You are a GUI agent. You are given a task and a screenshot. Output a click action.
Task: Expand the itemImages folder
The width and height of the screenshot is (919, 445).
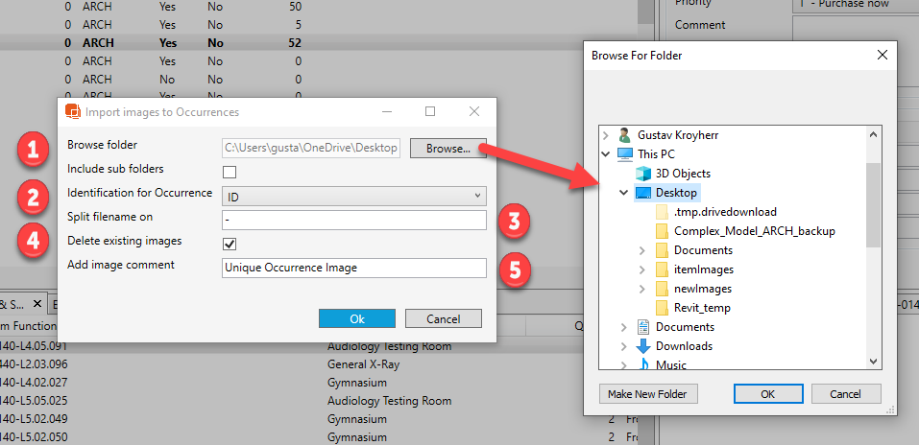pyautogui.click(x=642, y=269)
